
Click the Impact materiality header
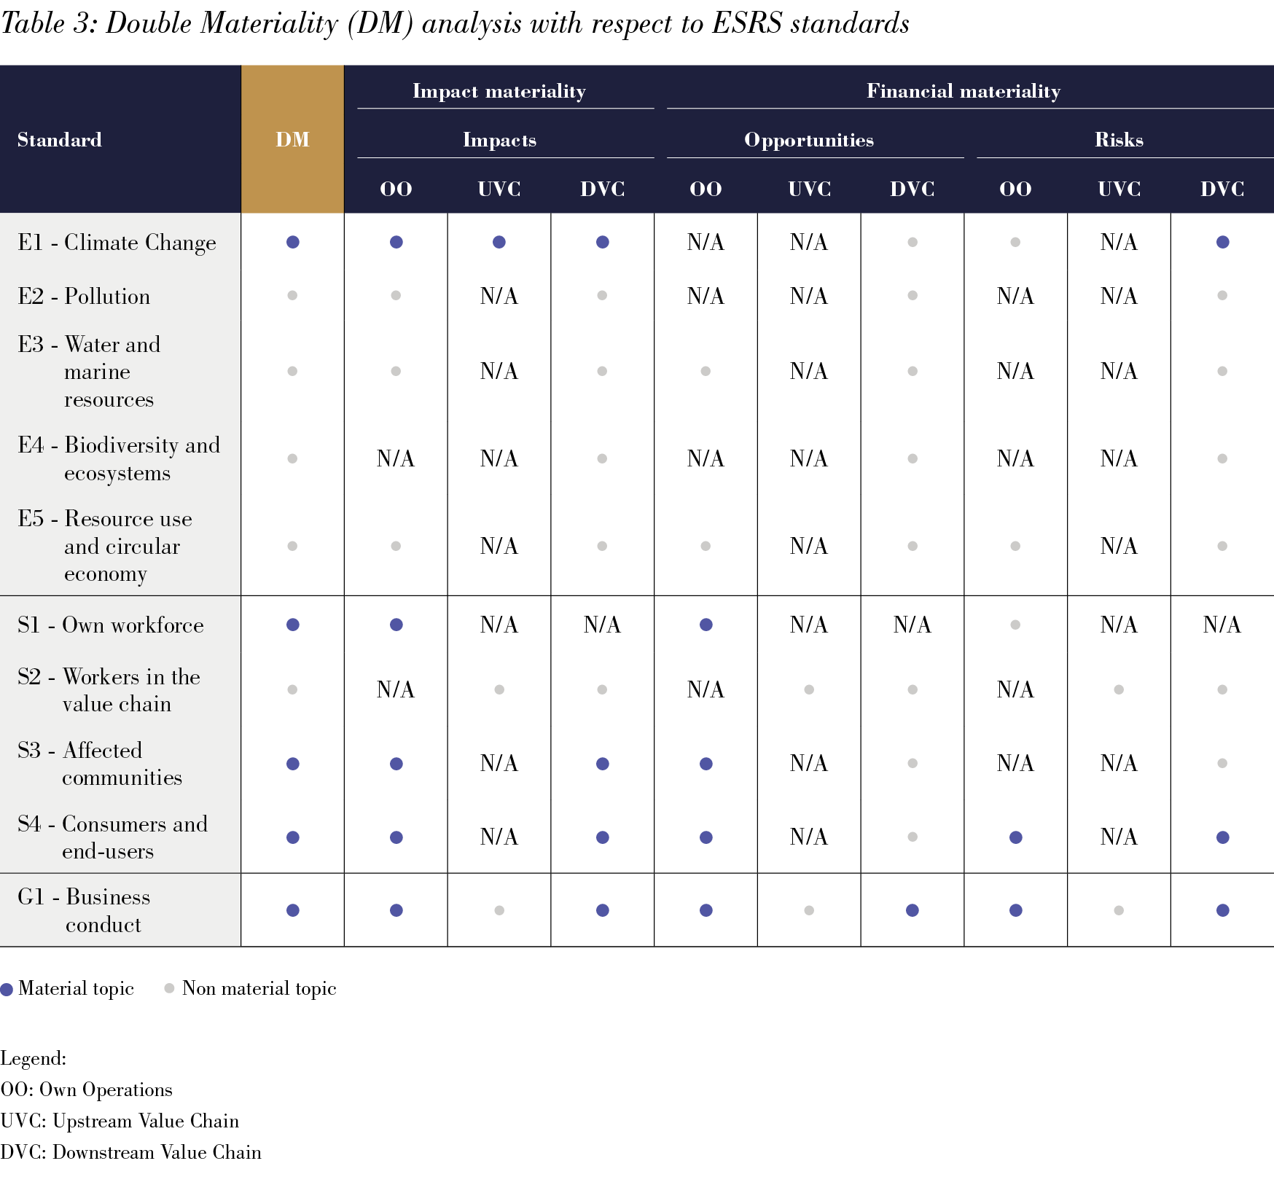click(499, 91)
